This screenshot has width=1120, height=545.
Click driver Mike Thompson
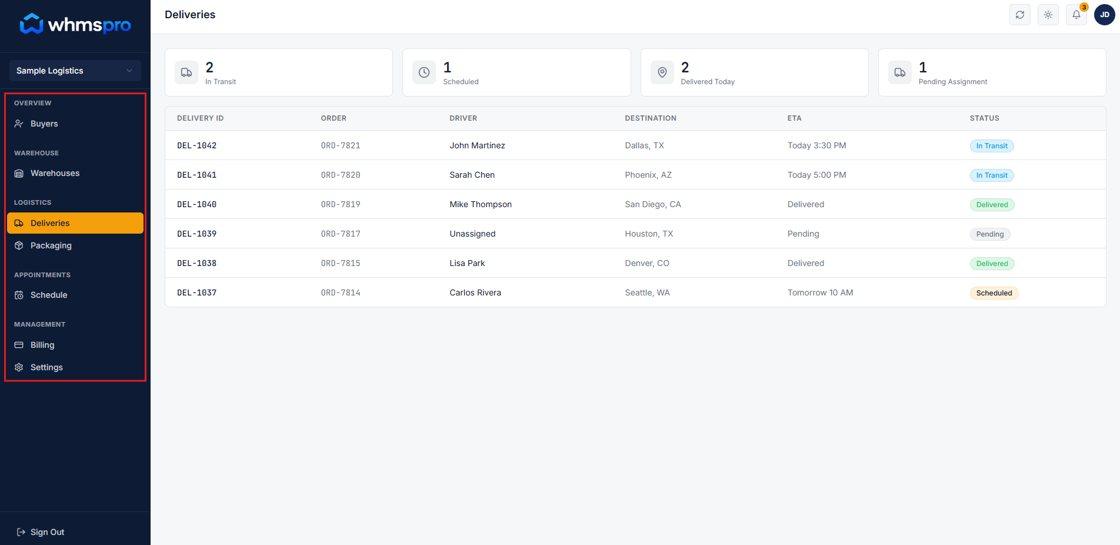[481, 204]
